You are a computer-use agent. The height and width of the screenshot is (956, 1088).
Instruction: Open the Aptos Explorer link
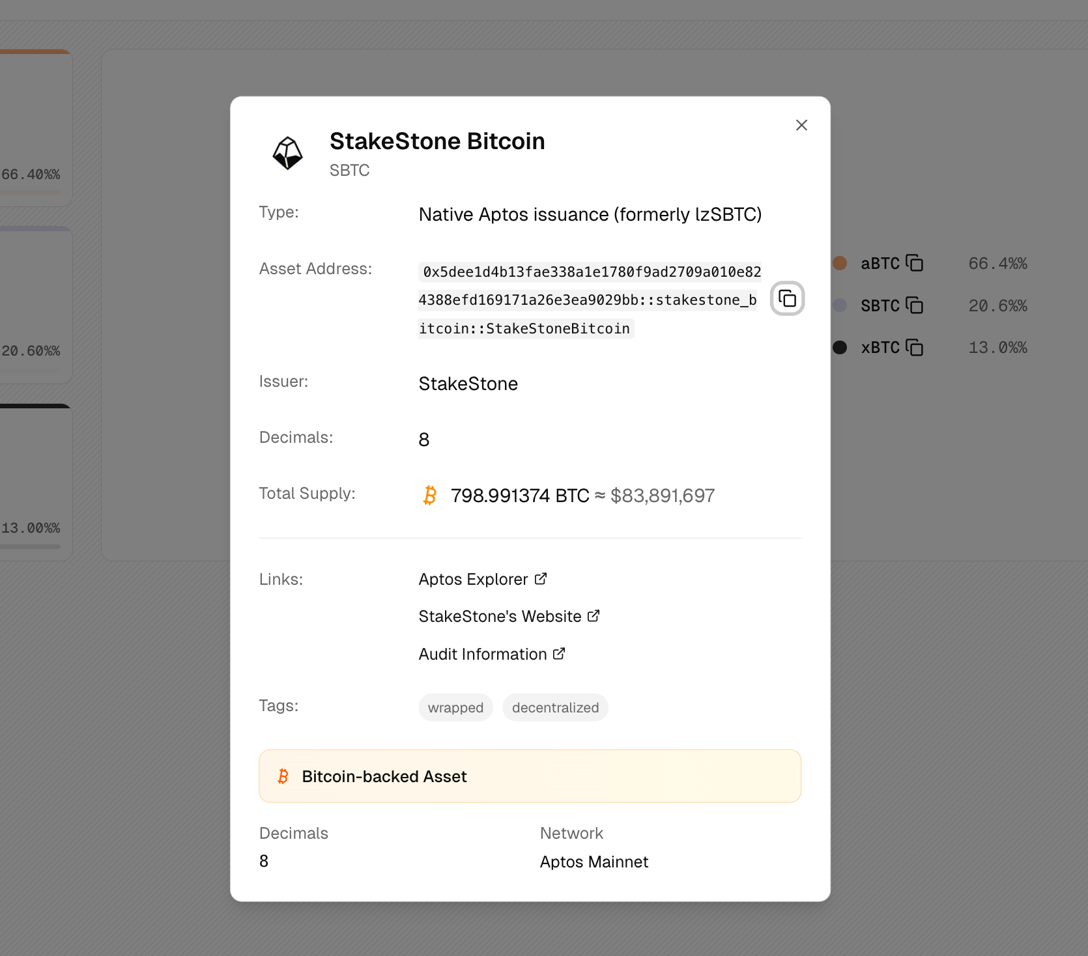(x=482, y=579)
